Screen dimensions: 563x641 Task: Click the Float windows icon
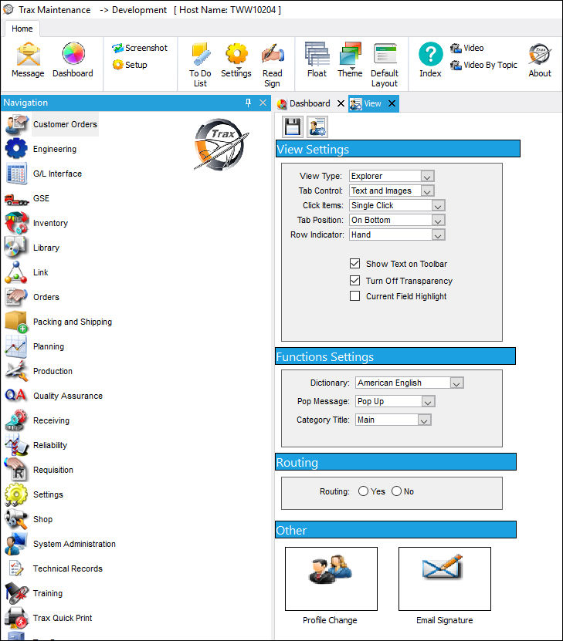pos(317,59)
